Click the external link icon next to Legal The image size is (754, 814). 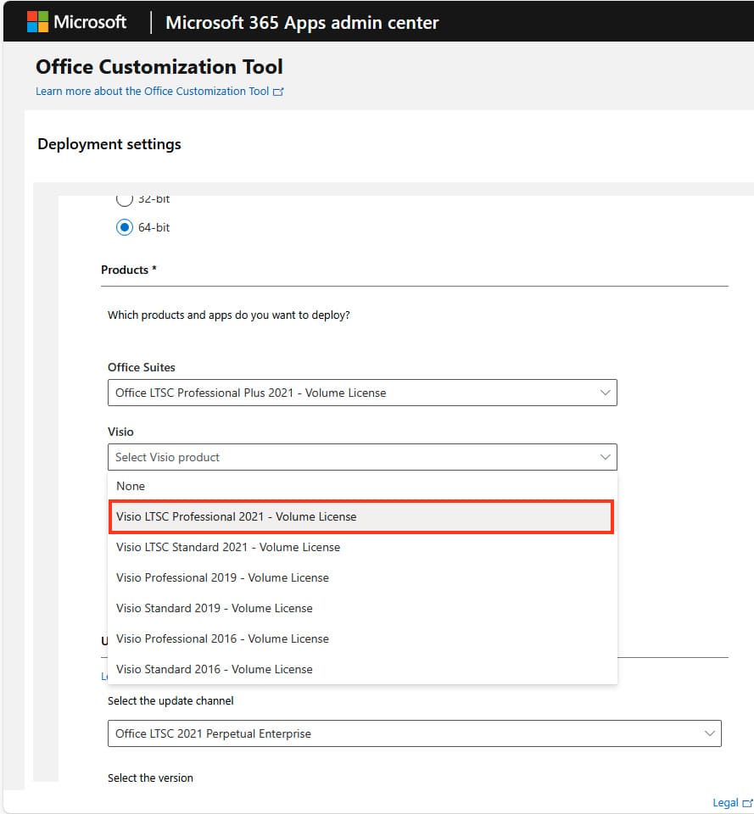pos(747,803)
